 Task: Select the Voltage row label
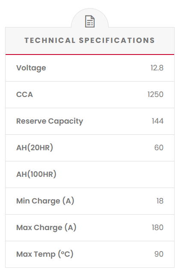pyautogui.click(x=31, y=68)
